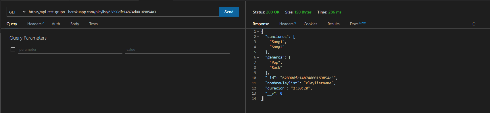Click the "Song1" value in response
The height and width of the screenshot is (113, 490).
tap(277, 42)
